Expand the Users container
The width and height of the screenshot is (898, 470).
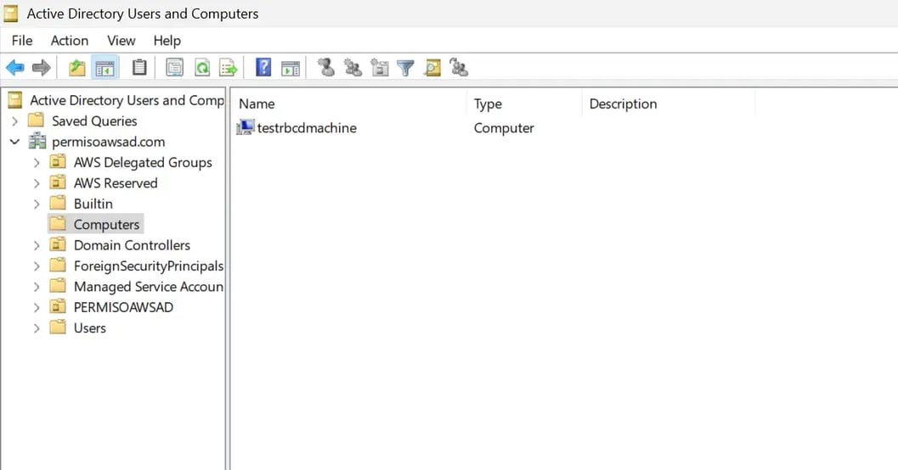37,328
